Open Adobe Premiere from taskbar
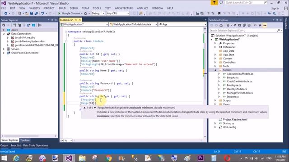Screen dimensions: 289x162 (200, 158)
